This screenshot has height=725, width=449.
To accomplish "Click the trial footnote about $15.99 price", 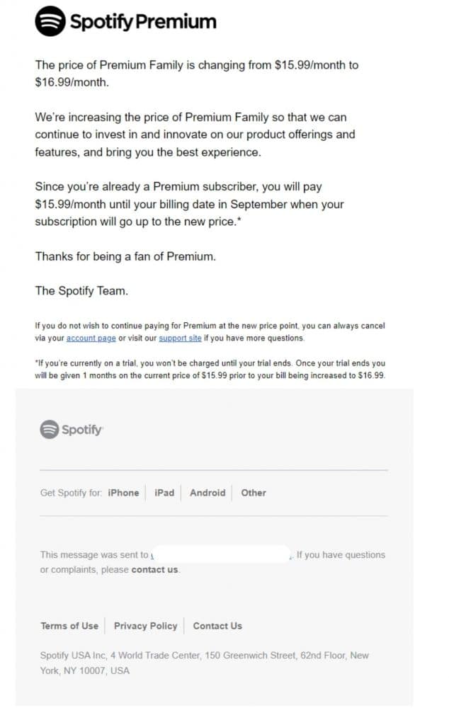I will pyautogui.click(x=210, y=370).
